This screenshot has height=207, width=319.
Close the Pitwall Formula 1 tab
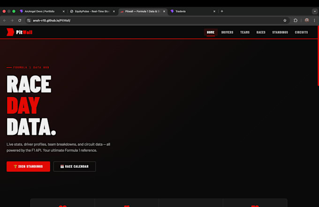pyautogui.click(x=164, y=11)
